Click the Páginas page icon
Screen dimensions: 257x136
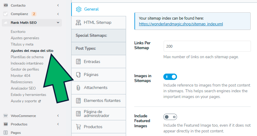click(78, 75)
